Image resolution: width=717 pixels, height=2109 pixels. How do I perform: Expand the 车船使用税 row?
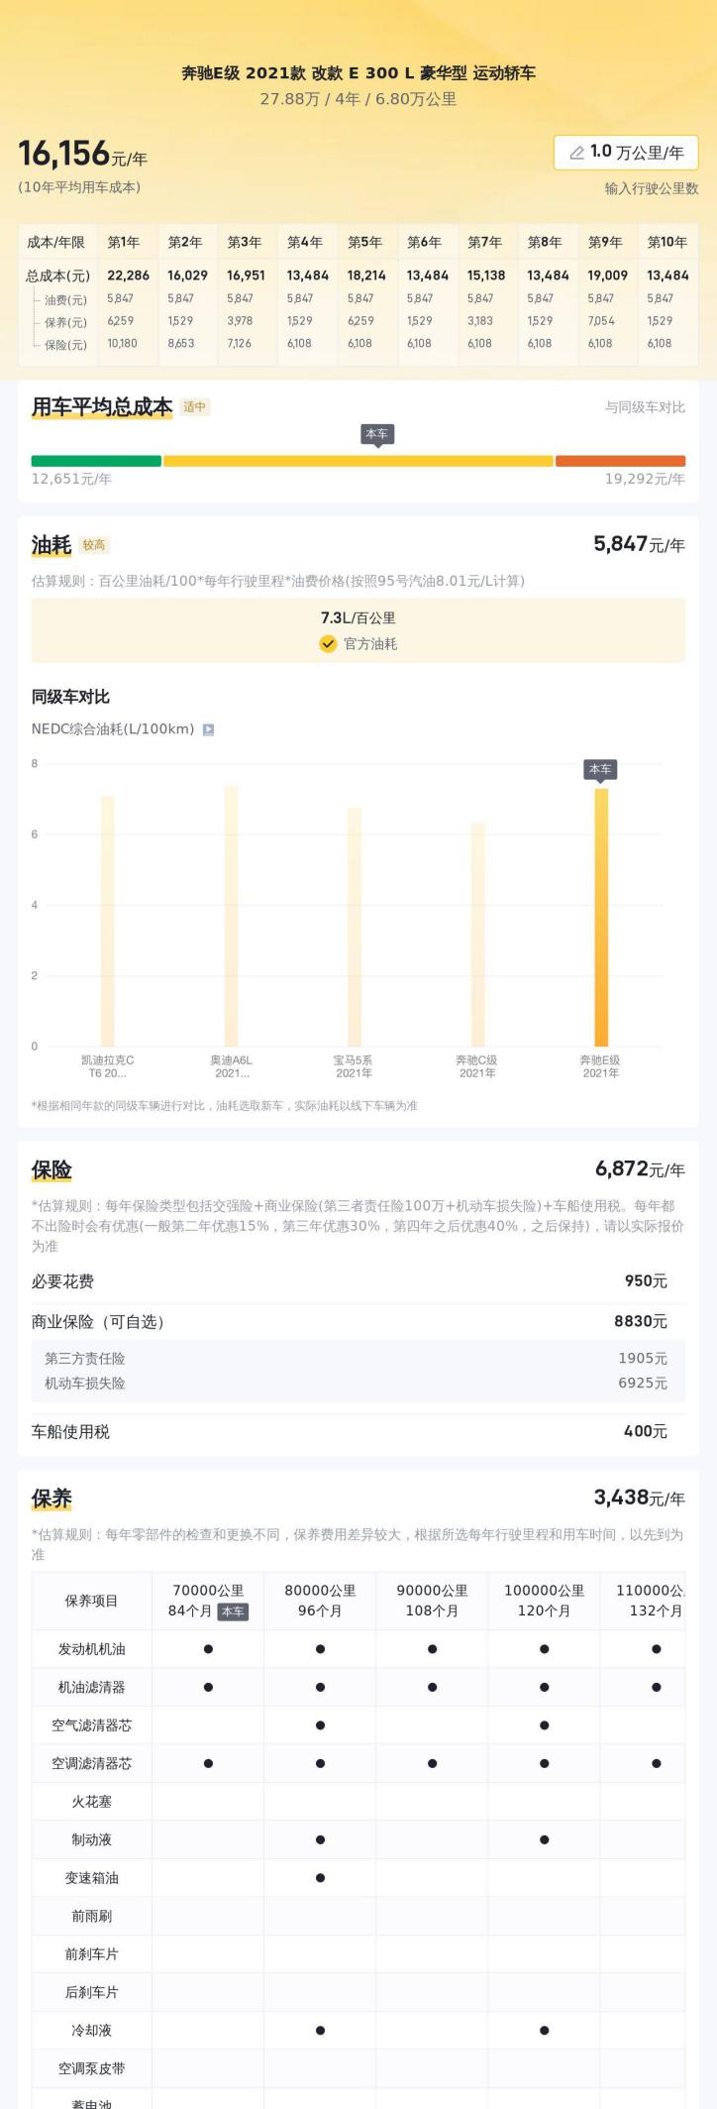coord(358,1431)
